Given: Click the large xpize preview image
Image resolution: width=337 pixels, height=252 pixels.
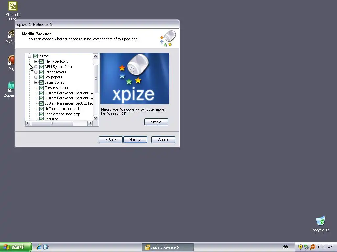Looking at the screenshot, I should 135,78.
